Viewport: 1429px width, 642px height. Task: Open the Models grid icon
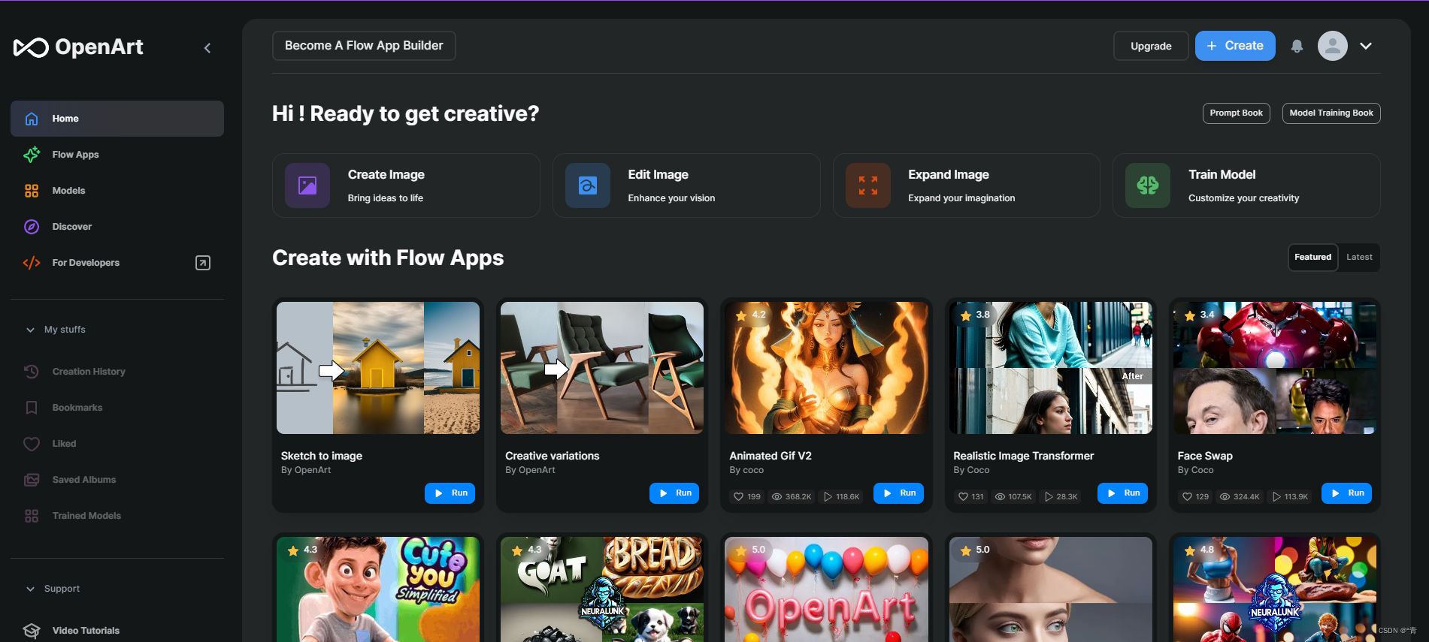pyautogui.click(x=32, y=191)
